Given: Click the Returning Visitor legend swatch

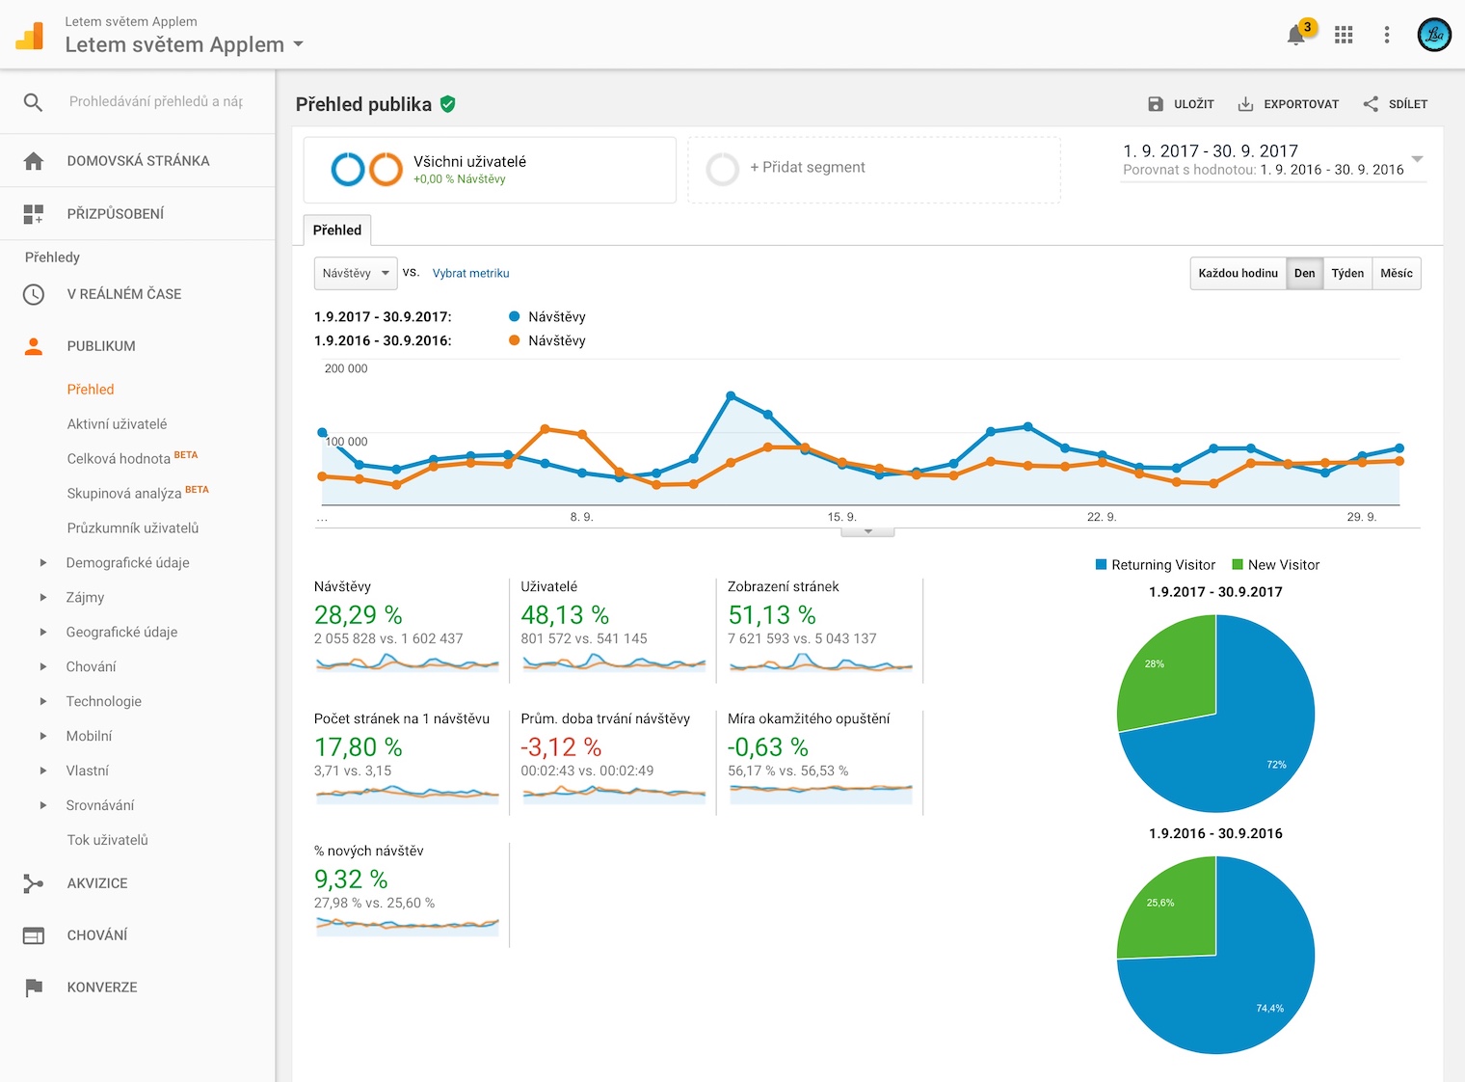Looking at the screenshot, I should point(1101,564).
